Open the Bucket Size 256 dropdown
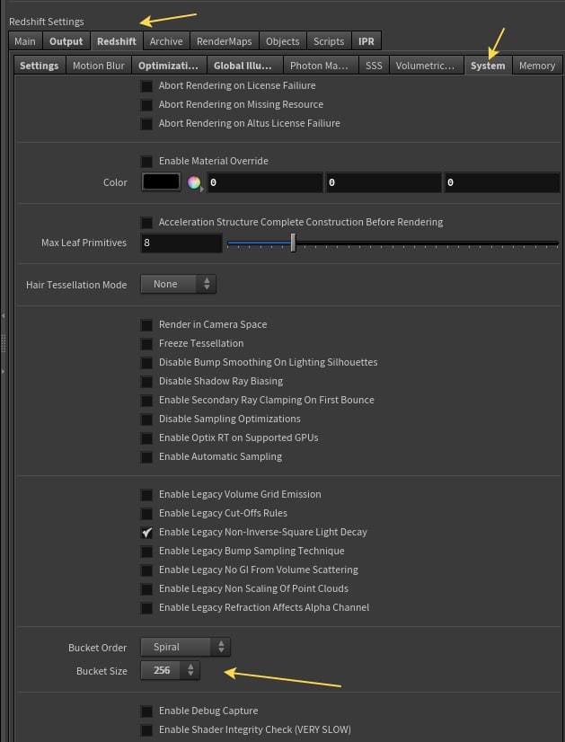 click(171, 670)
